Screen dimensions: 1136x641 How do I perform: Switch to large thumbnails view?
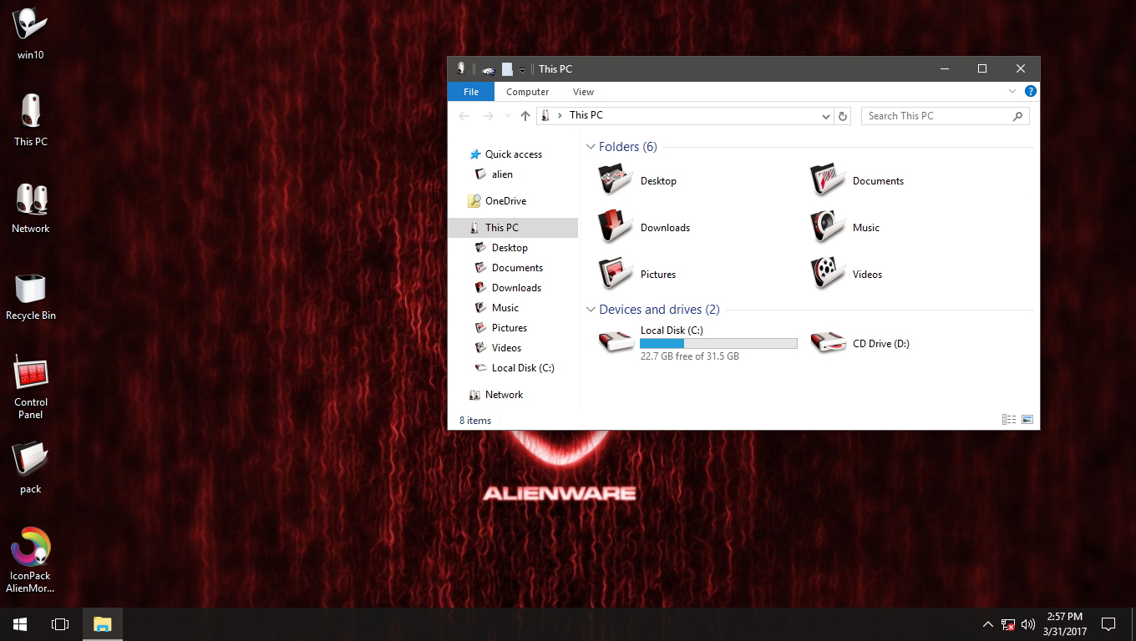1027,419
